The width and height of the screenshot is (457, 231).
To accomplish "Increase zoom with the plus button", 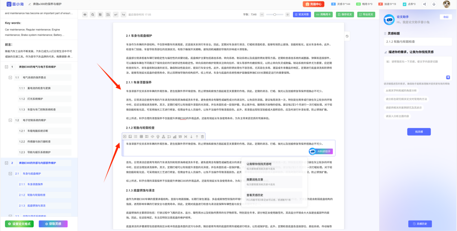I will click(287, 14).
